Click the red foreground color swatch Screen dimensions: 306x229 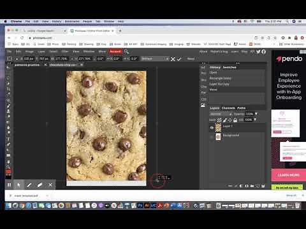pos(8,171)
